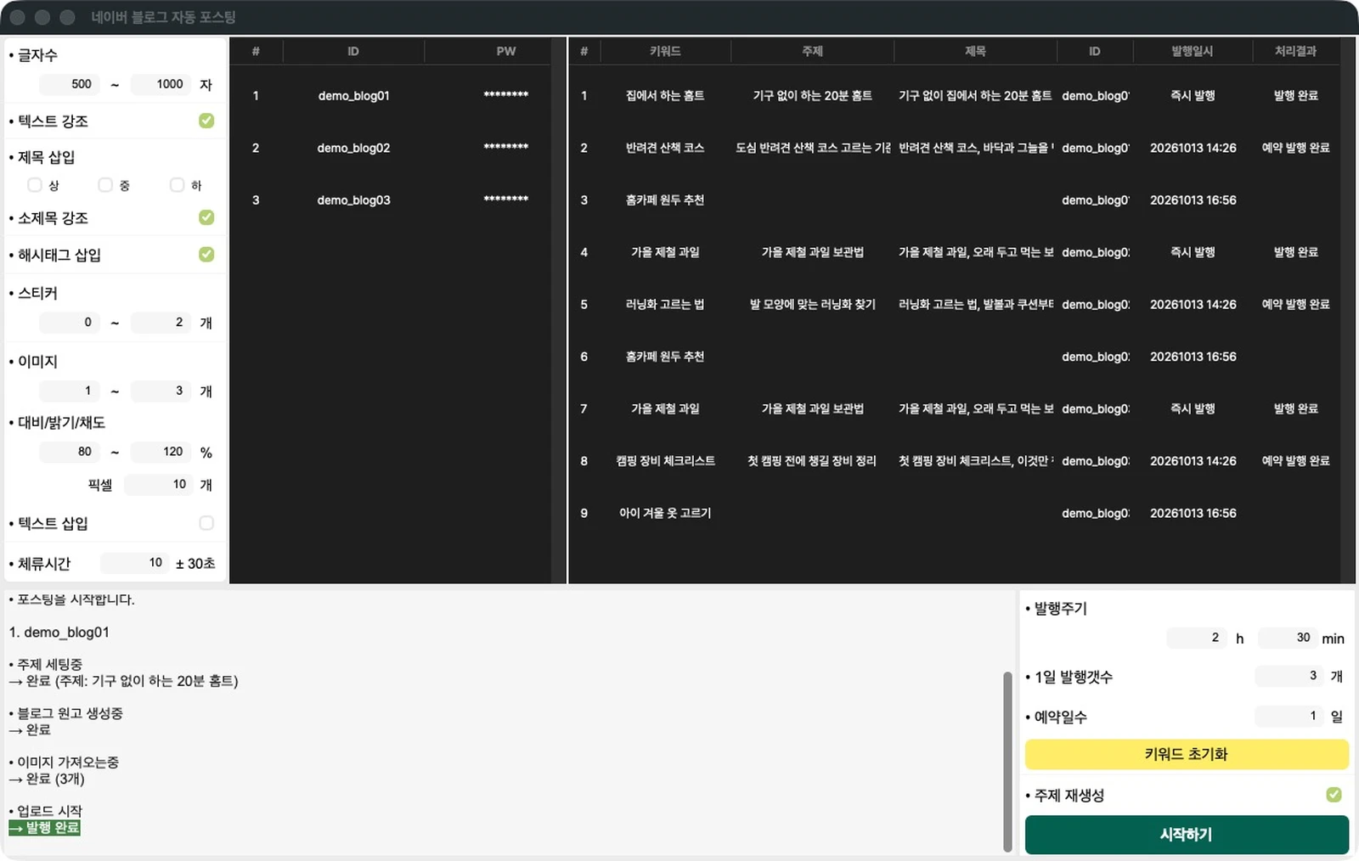The height and width of the screenshot is (861, 1359).
Task: Toggle the 텍스트 강조 checkbox
Action: coord(206,121)
